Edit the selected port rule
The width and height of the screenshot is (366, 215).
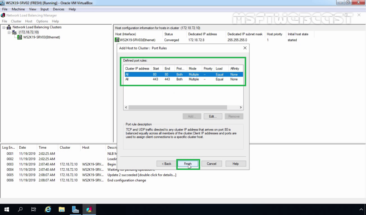click(213, 116)
